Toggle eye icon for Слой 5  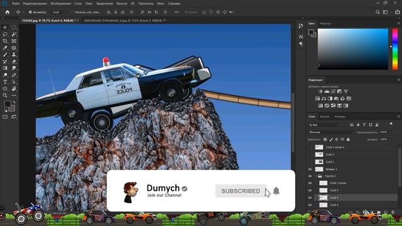[x=310, y=190]
